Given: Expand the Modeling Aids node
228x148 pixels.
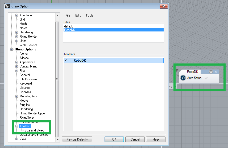Looking at the screenshot, I should coord(16,96).
